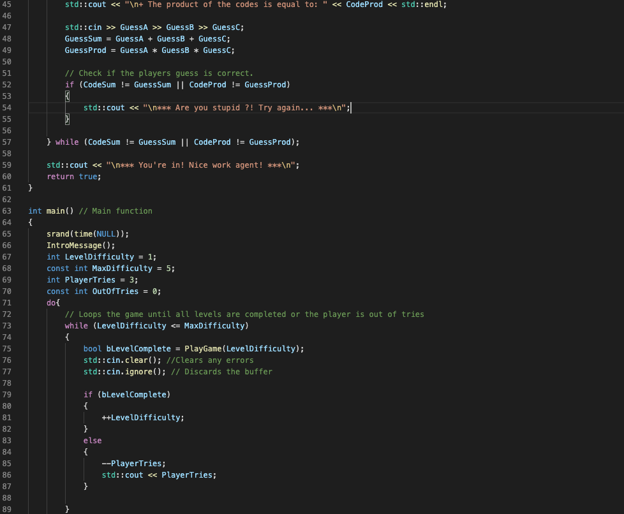Click the bool keyword on line 75

pyautogui.click(x=93, y=349)
